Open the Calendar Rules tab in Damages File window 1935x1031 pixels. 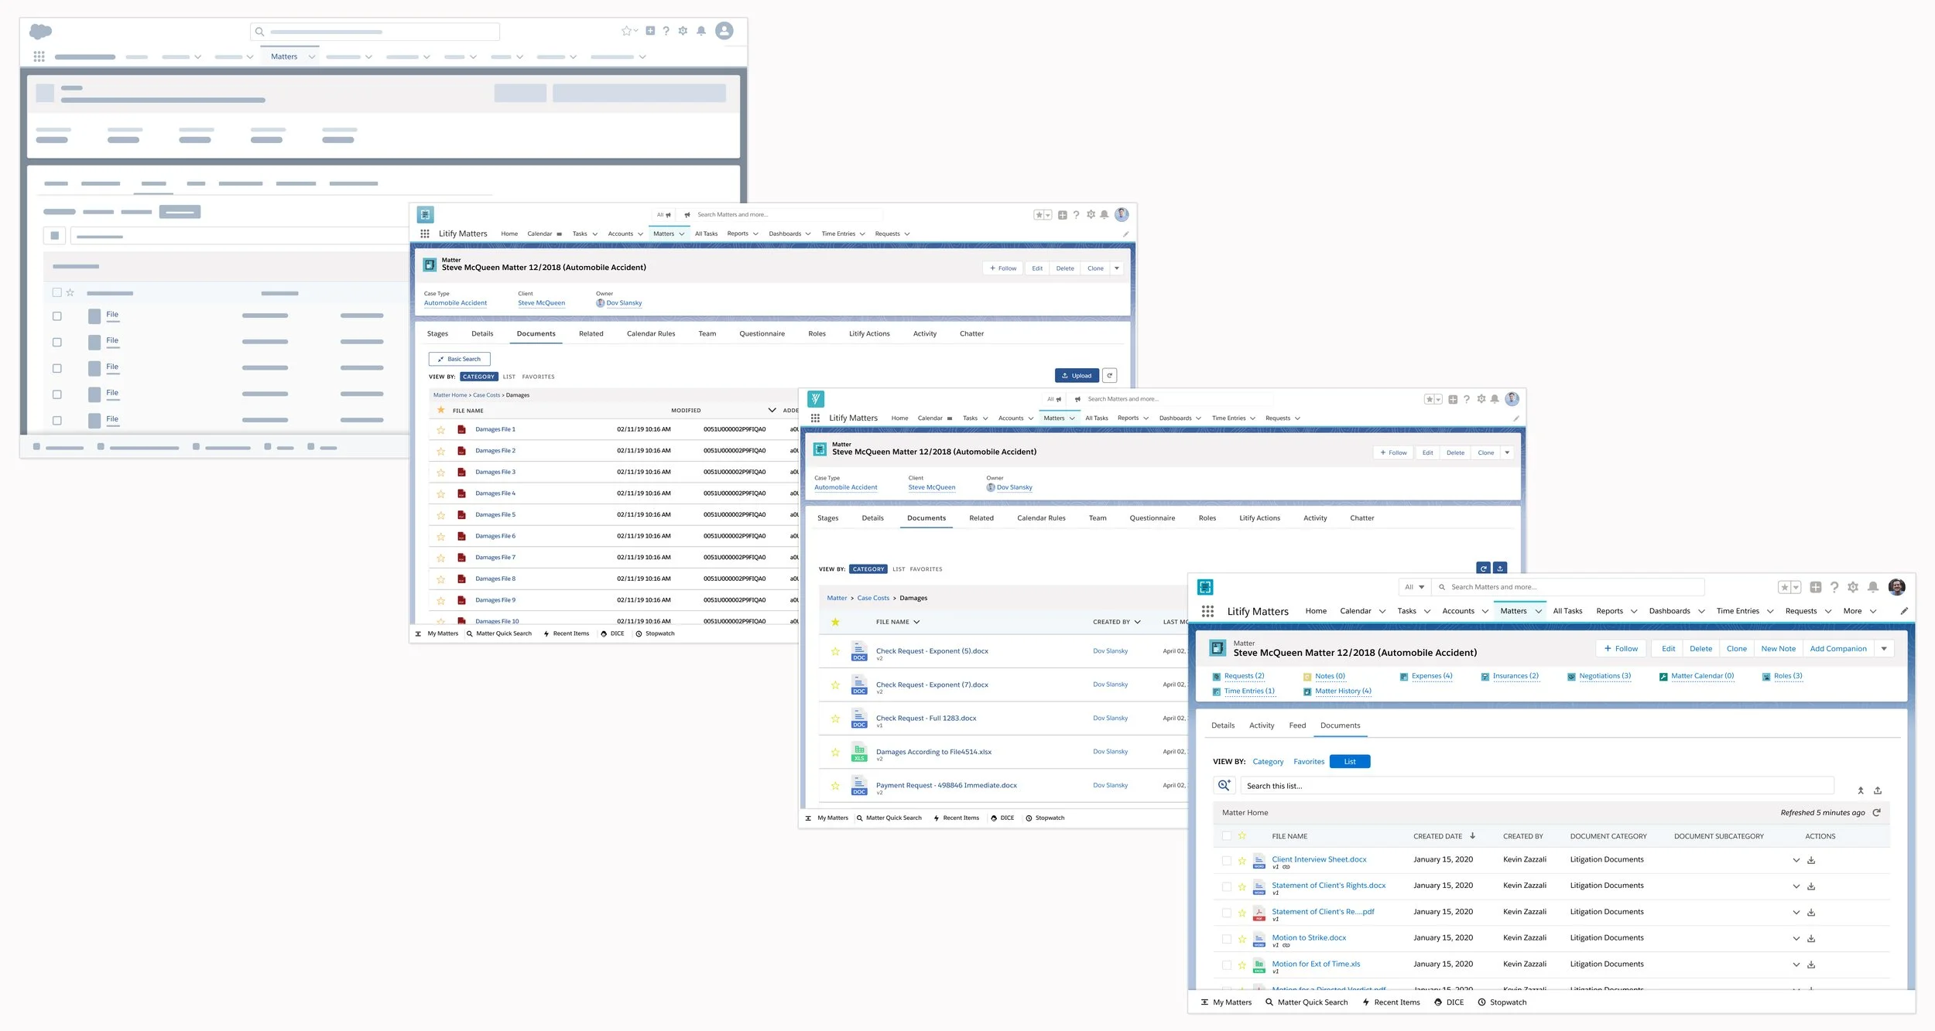[x=651, y=334]
